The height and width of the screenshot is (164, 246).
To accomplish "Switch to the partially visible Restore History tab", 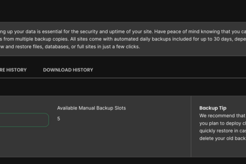I will [13, 70].
